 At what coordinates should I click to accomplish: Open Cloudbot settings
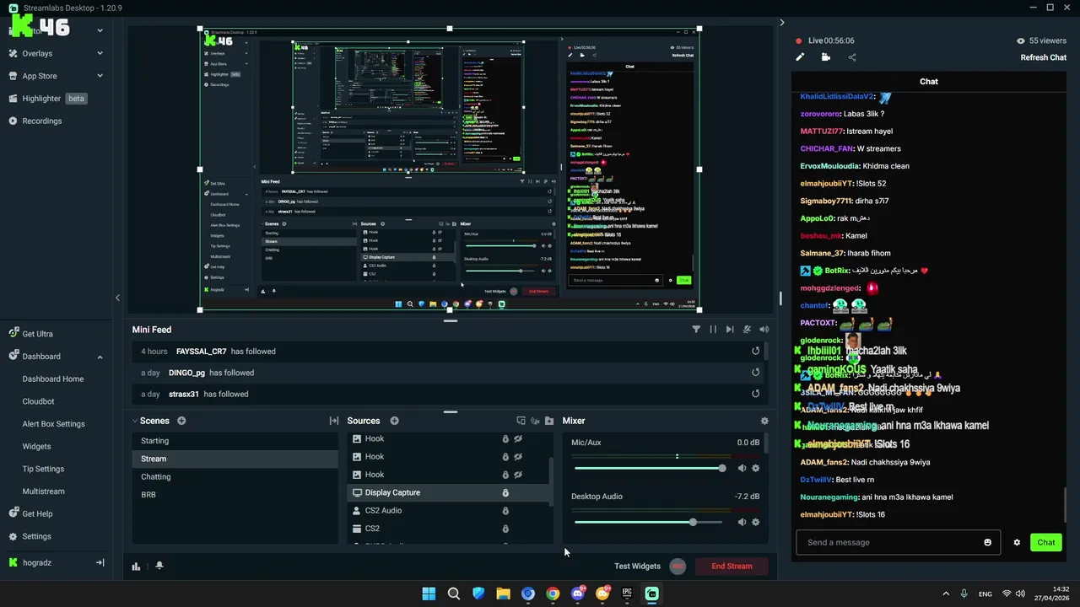(x=38, y=401)
